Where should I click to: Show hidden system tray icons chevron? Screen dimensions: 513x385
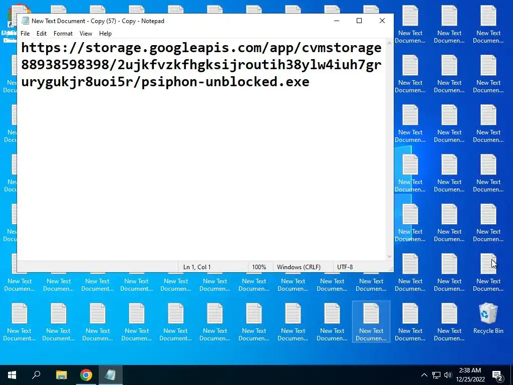click(424, 375)
